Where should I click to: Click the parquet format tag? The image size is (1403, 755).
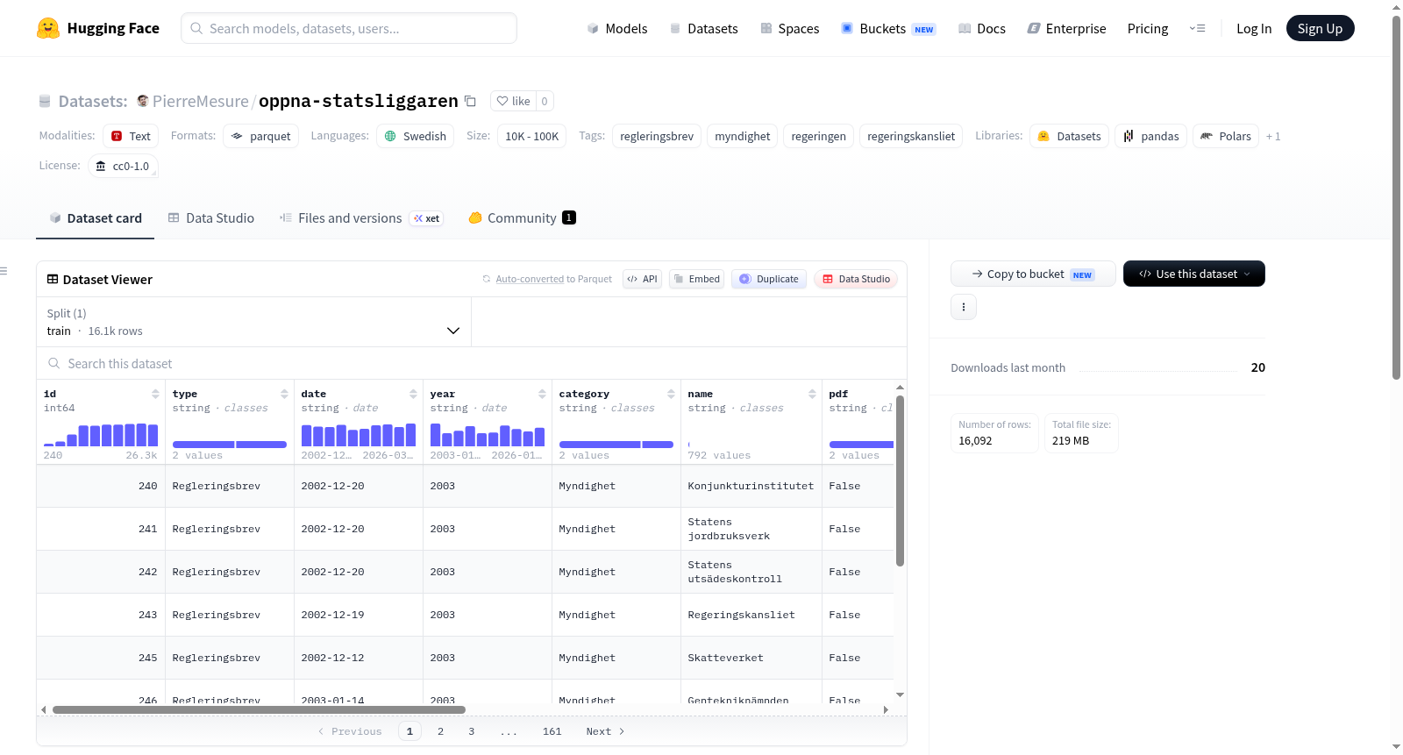260,136
